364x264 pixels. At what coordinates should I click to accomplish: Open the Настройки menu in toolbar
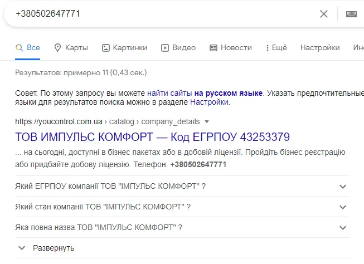click(320, 48)
